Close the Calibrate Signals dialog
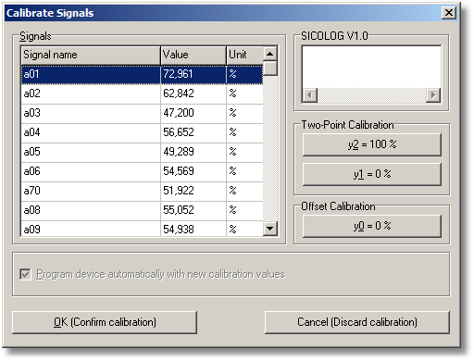 (448, 13)
